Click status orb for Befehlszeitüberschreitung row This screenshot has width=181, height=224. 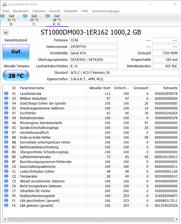coord(6,147)
